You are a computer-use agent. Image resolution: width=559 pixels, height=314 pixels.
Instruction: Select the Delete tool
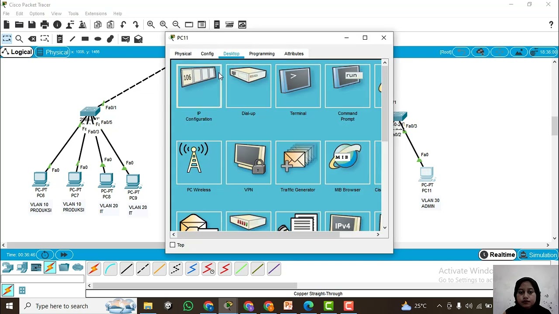(32, 39)
